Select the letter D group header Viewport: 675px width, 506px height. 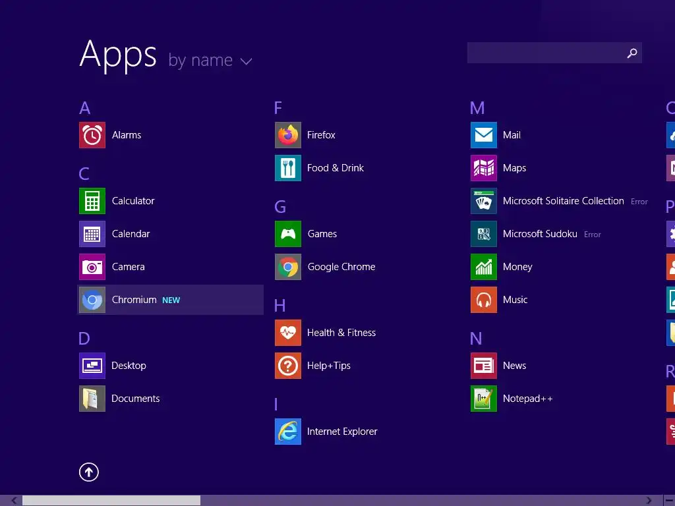[84, 339]
